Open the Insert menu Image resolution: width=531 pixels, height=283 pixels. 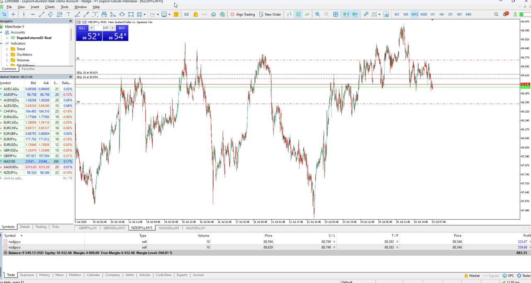[35, 7]
